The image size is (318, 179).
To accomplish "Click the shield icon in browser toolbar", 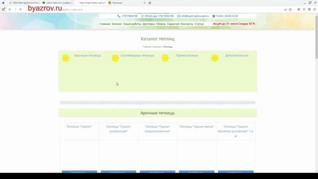I will point(304,9).
